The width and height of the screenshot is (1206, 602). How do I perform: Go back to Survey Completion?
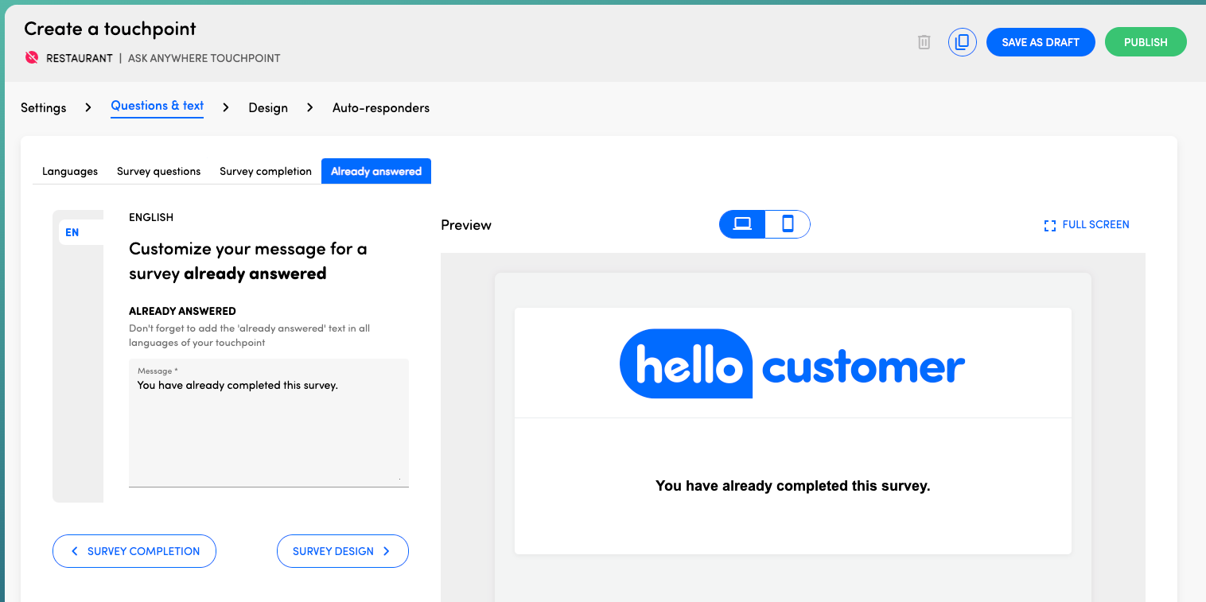click(134, 551)
